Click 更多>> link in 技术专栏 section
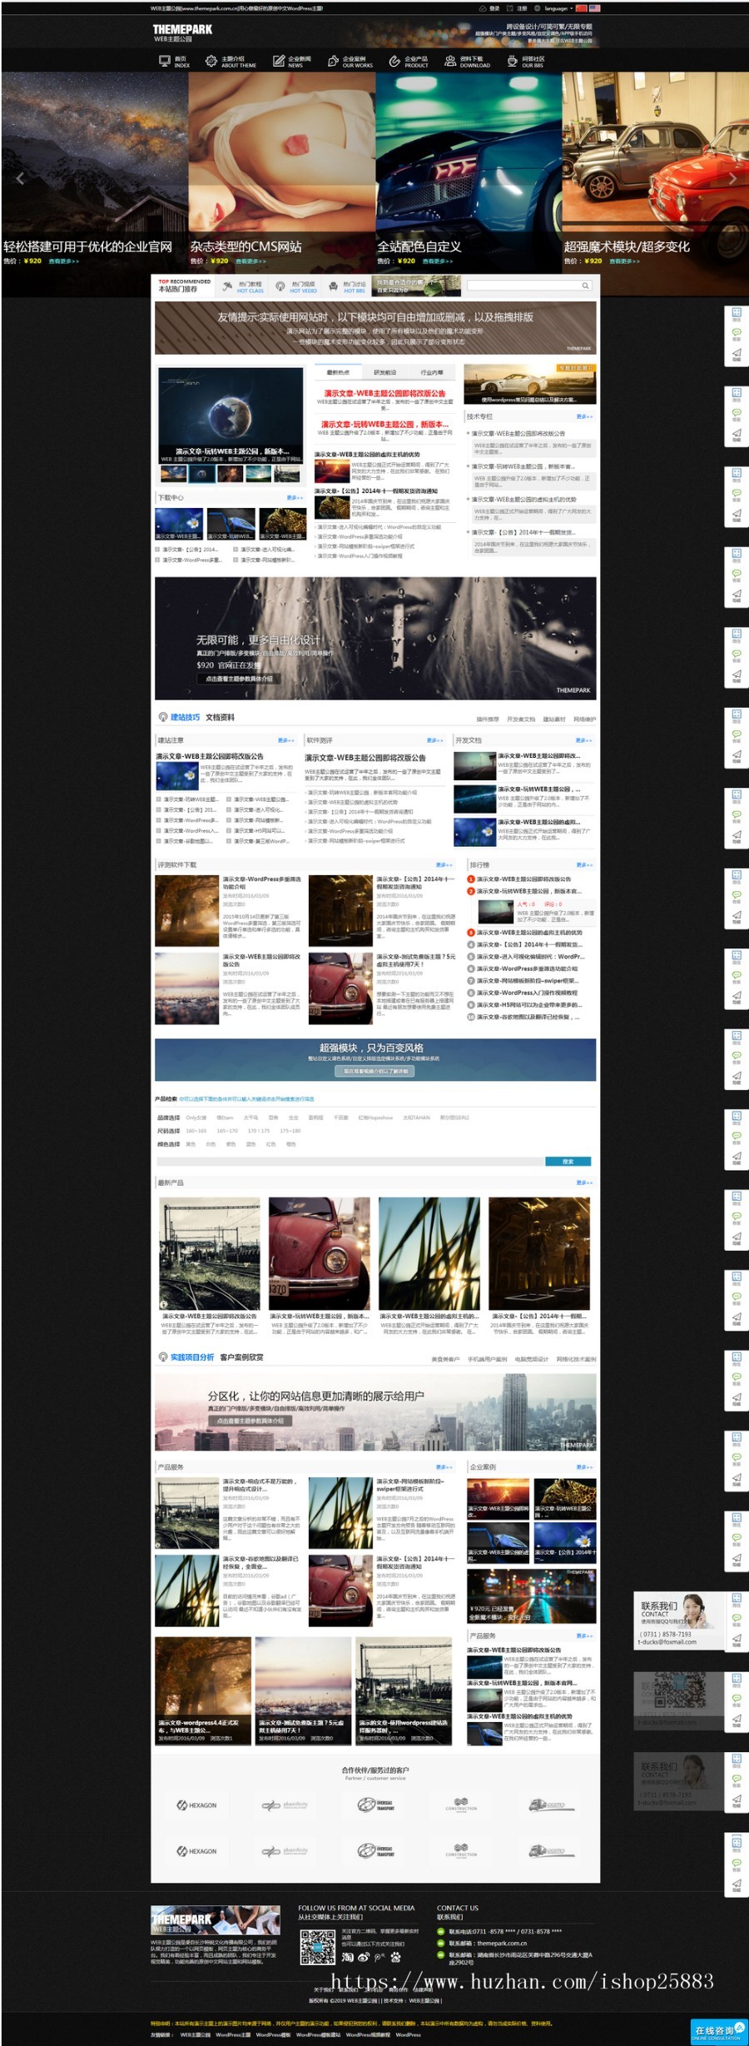 (584, 416)
